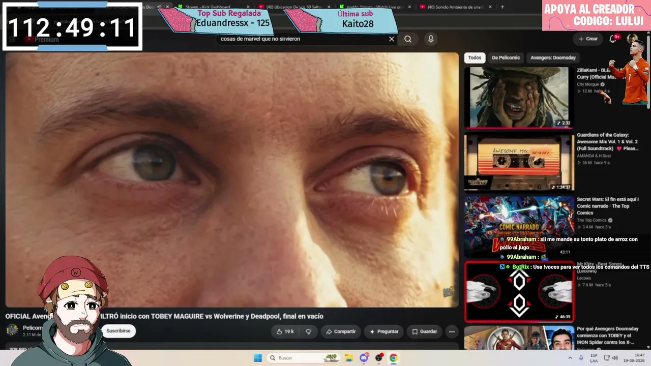Save the video with Guardar

pyautogui.click(x=425, y=331)
